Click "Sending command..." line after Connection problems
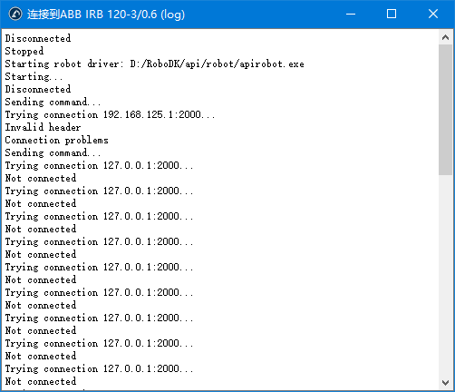Image resolution: width=455 pixels, height=392 pixels. [x=53, y=152]
